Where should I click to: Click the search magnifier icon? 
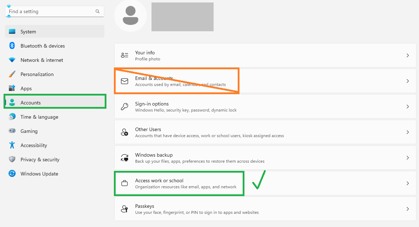[x=98, y=11]
